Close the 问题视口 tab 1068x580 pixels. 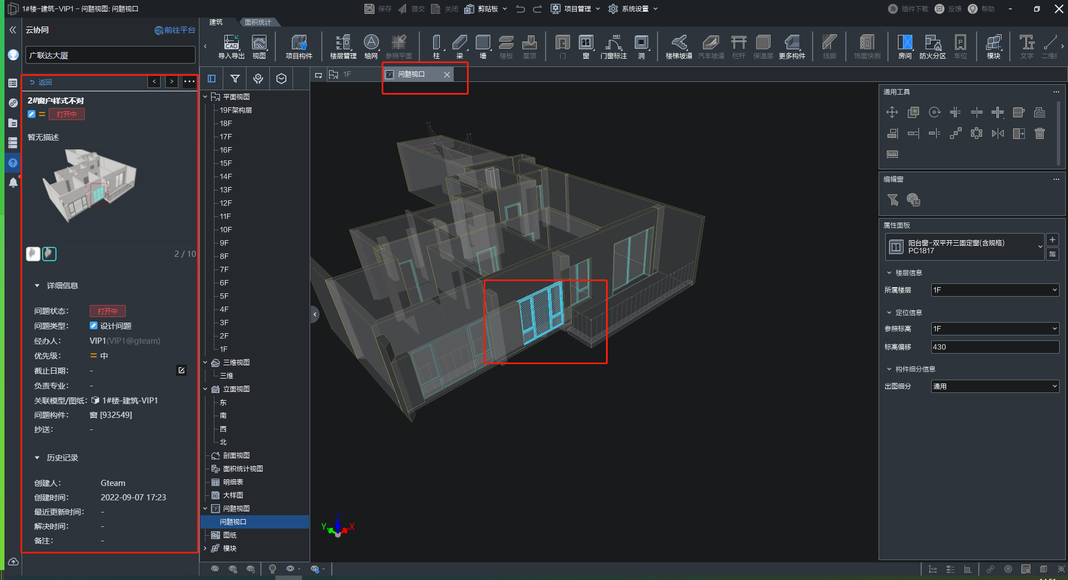tap(447, 74)
